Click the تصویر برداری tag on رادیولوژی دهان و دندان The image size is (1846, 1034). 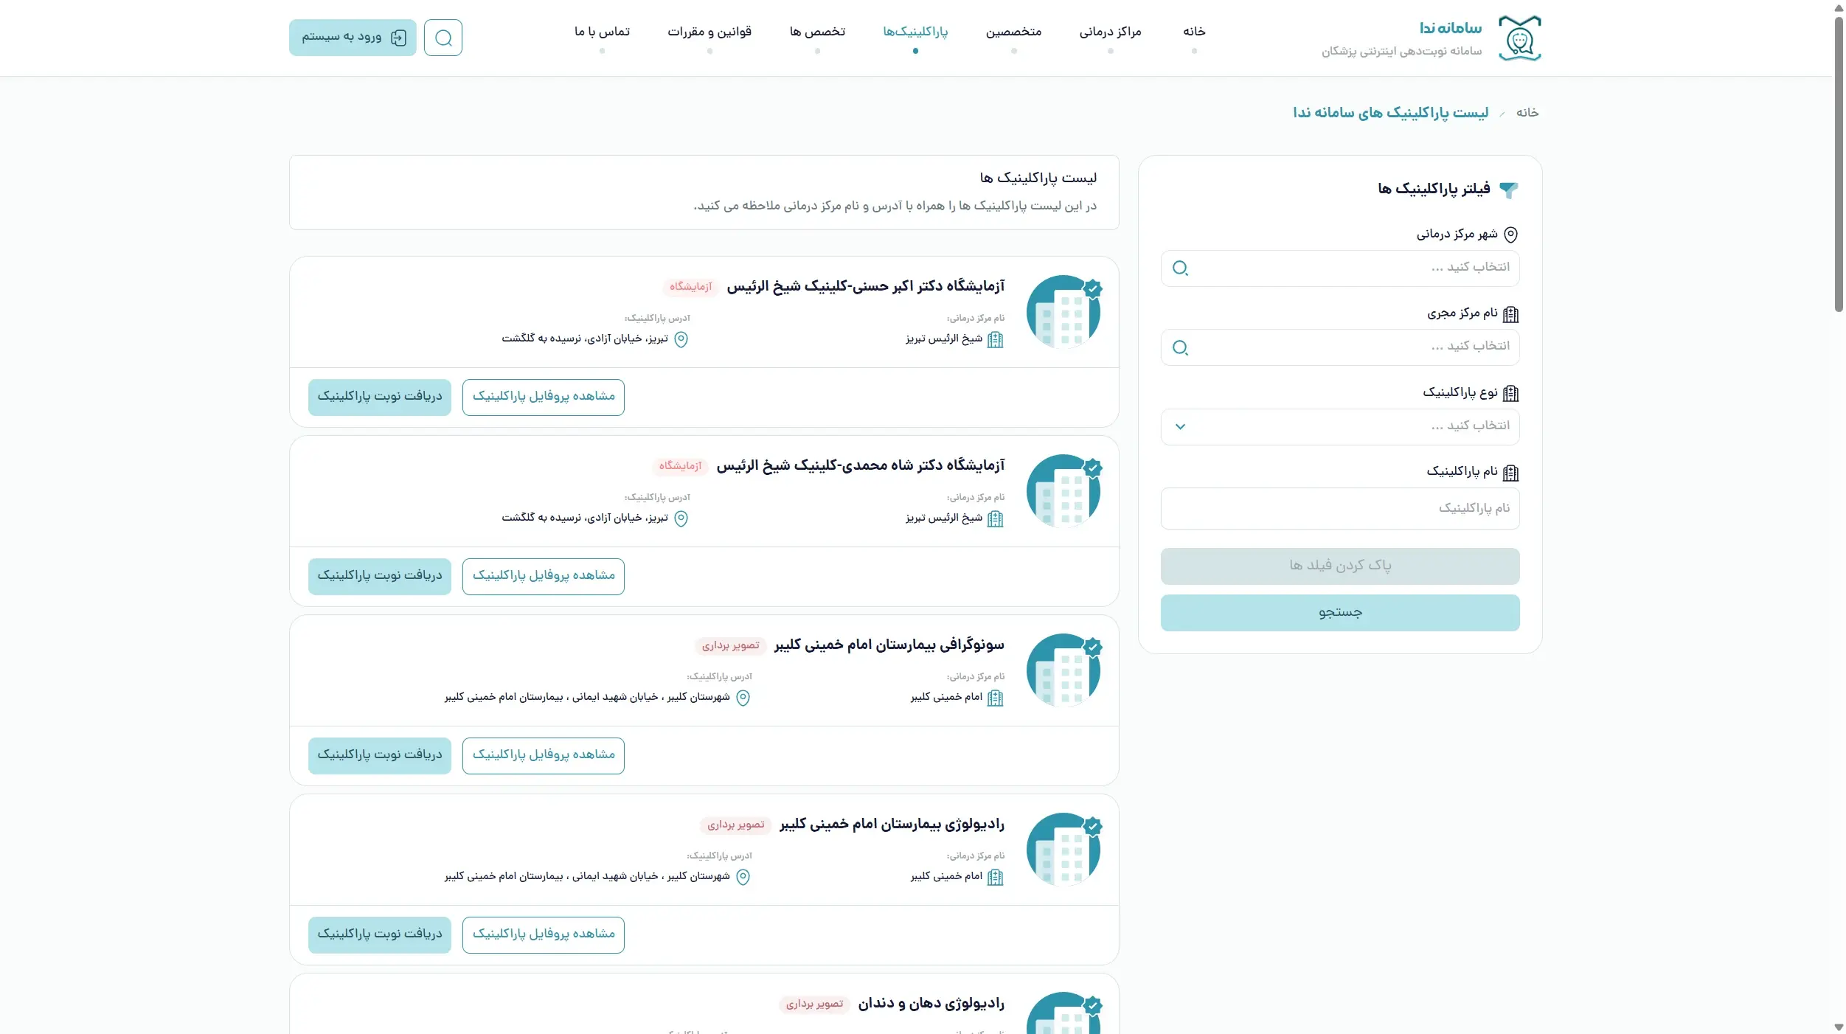click(814, 1004)
